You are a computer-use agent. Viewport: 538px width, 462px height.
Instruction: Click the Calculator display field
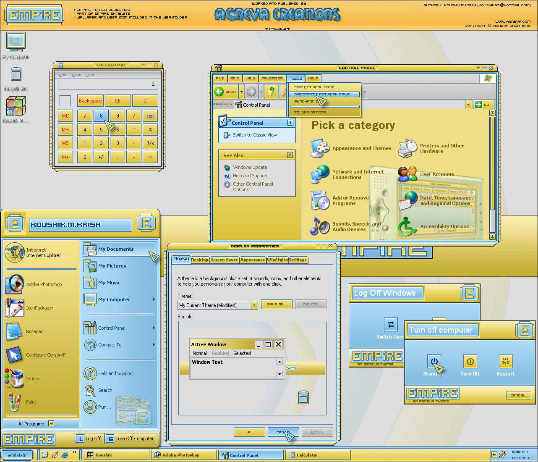tap(108, 84)
